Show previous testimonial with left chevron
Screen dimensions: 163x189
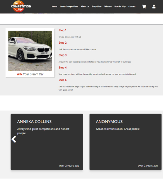pos(14,139)
